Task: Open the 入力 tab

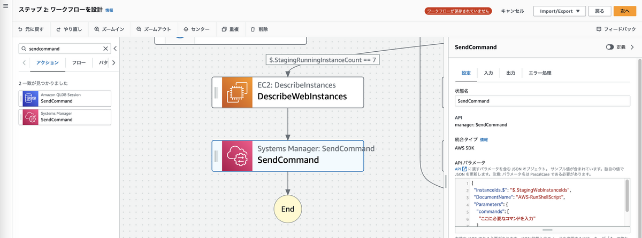Action: [488, 73]
